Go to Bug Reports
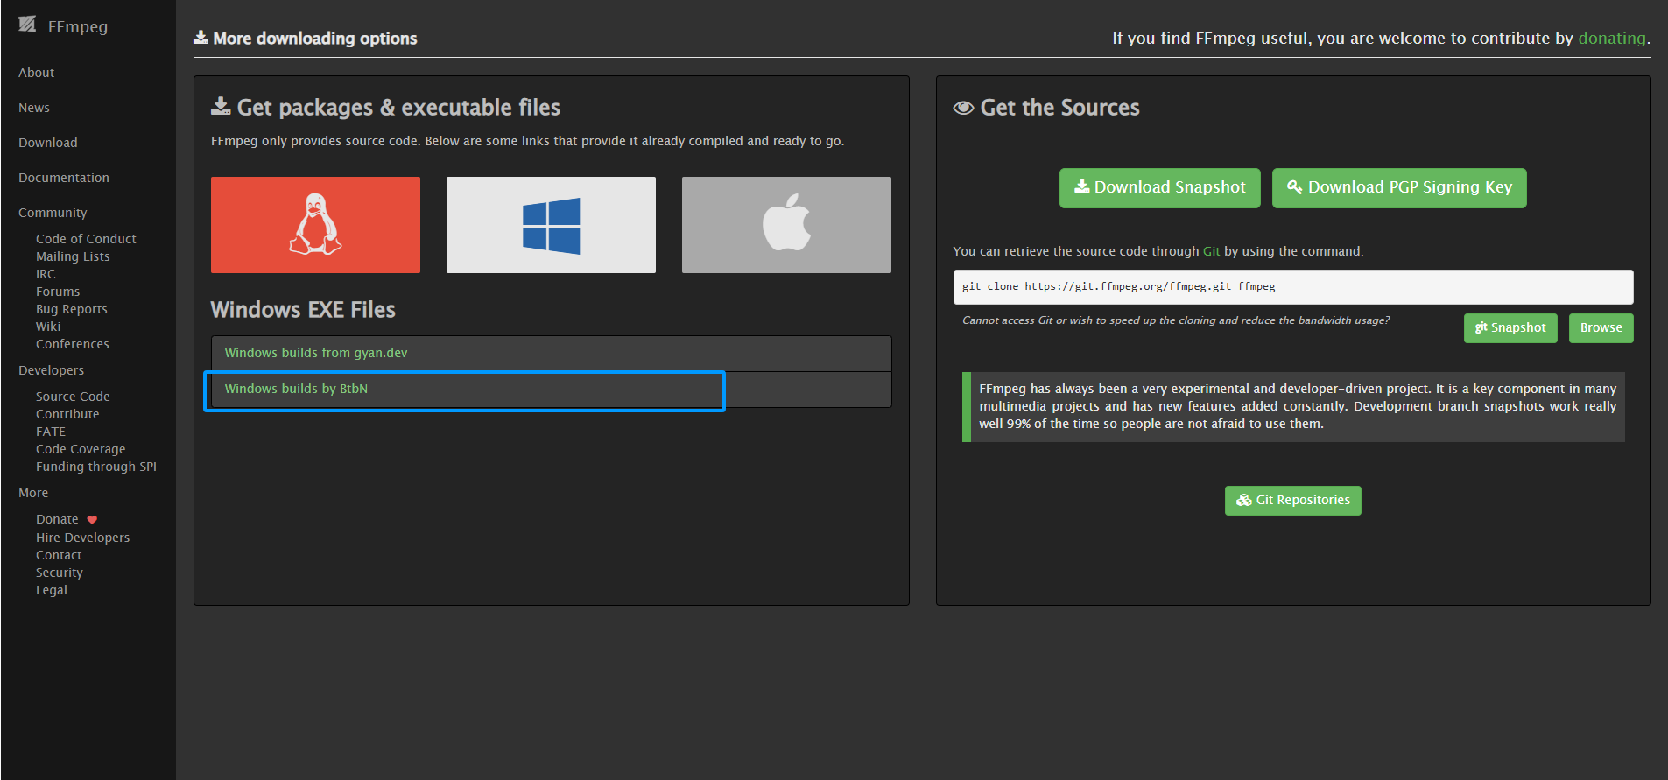Viewport: 1668px width, 780px height. [72, 309]
